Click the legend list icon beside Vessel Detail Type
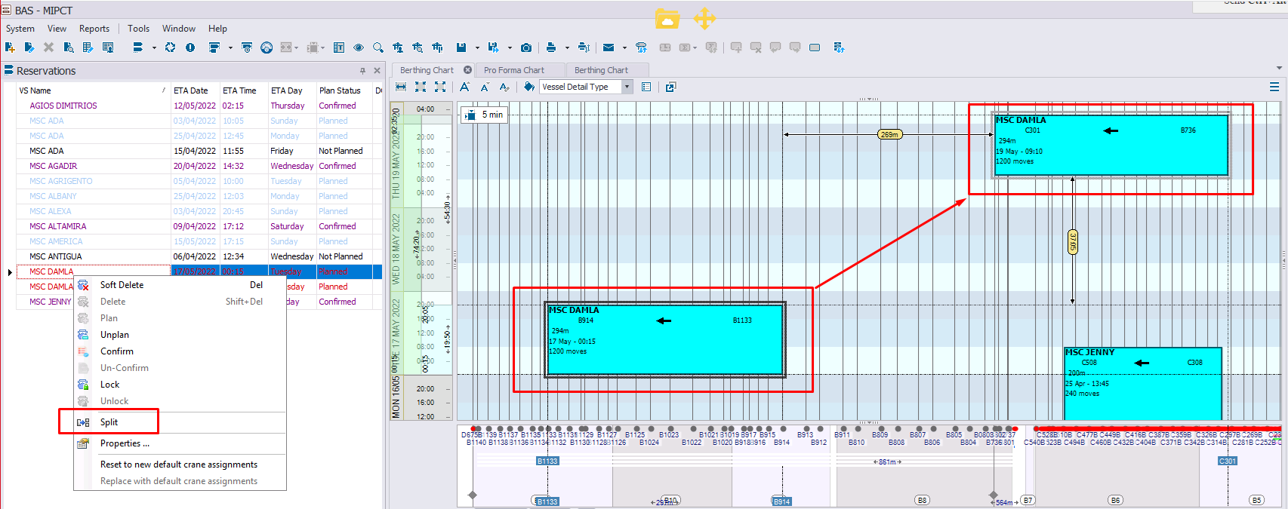 coord(646,87)
